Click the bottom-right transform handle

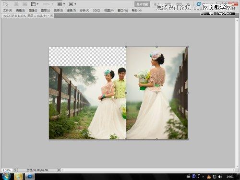(188, 139)
